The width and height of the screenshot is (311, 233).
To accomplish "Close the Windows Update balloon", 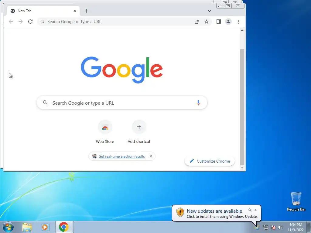I will pos(255,210).
